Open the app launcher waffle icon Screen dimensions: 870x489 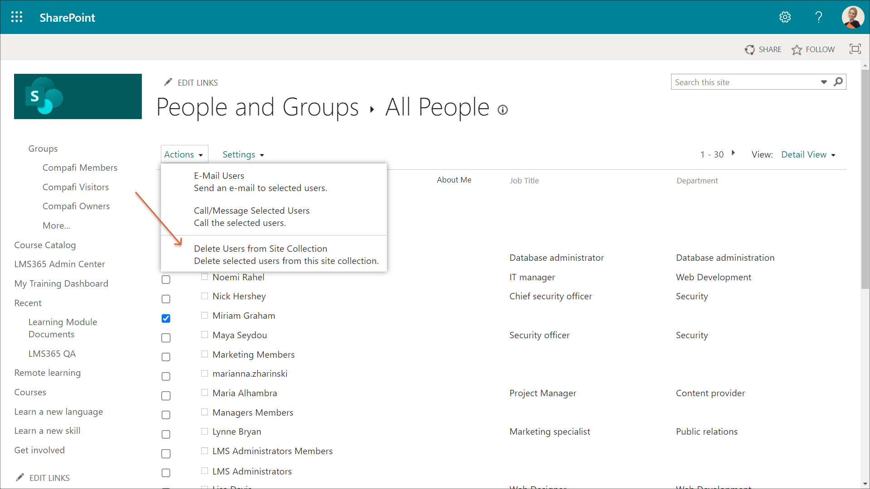17,17
